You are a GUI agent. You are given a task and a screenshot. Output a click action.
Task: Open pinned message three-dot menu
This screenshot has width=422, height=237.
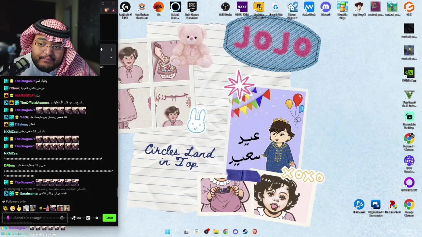(111, 49)
